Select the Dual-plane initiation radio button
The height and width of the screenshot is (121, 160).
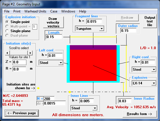(x=7, y=36)
